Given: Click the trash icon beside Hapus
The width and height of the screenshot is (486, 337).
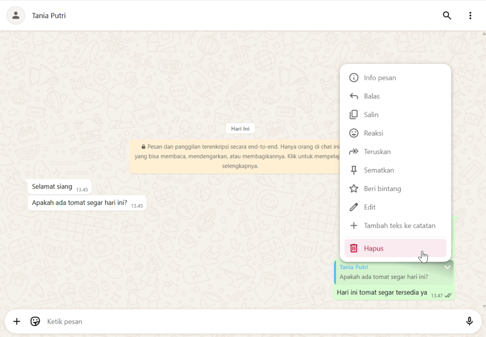Looking at the screenshot, I should (354, 248).
